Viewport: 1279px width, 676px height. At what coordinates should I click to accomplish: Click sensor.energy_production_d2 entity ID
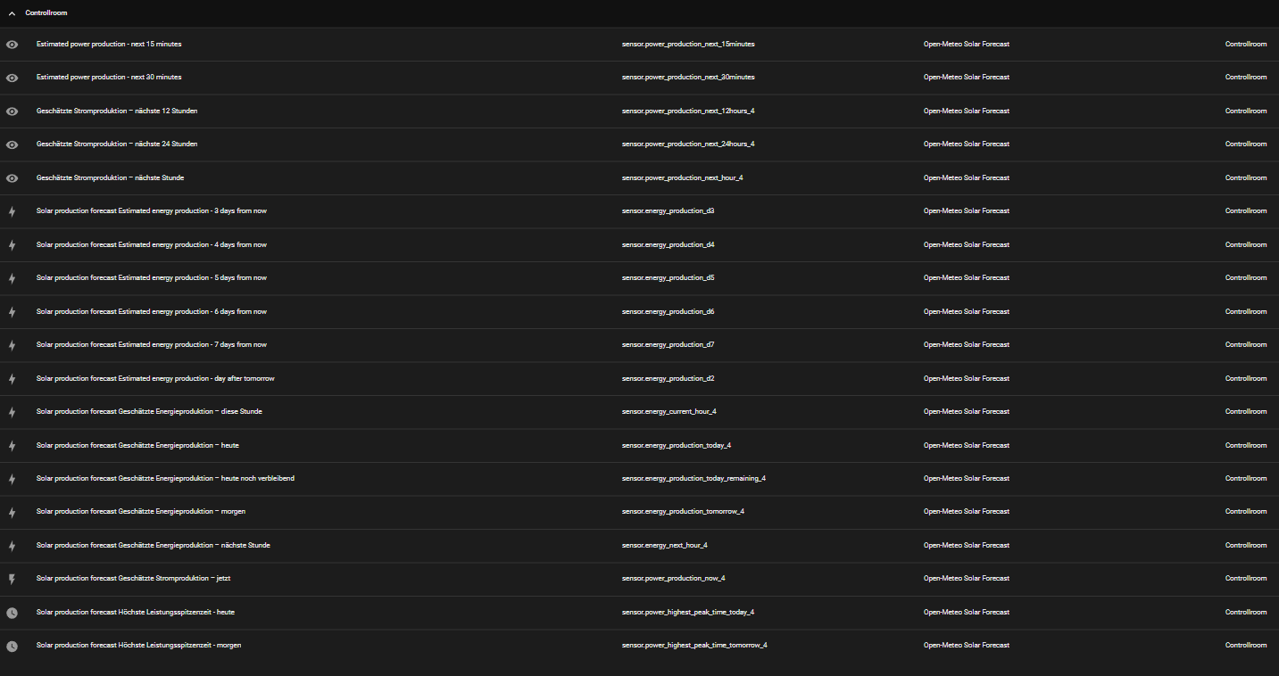(x=669, y=378)
